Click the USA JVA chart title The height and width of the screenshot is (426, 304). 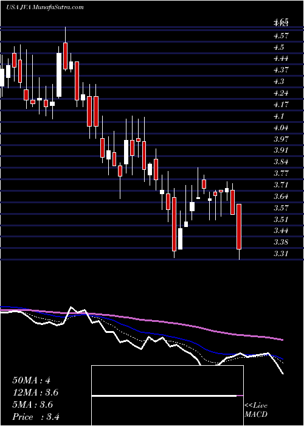(x=45, y=7)
